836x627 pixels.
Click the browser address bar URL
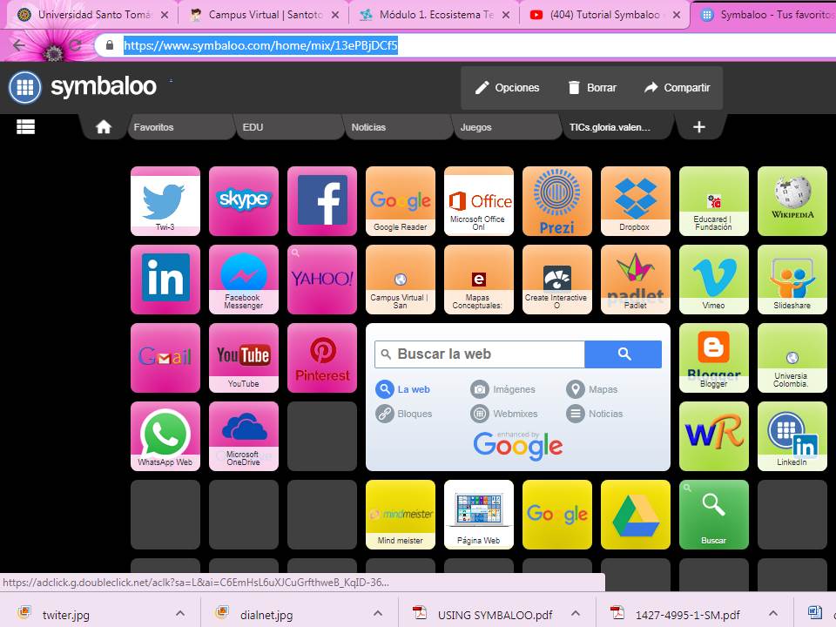pyautogui.click(x=260, y=45)
